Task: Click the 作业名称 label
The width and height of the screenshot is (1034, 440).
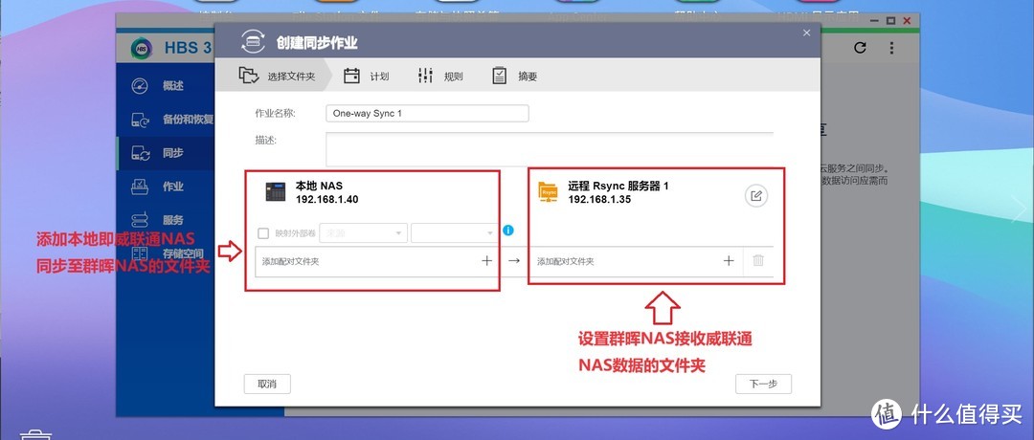Action: (x=275, y=113)
